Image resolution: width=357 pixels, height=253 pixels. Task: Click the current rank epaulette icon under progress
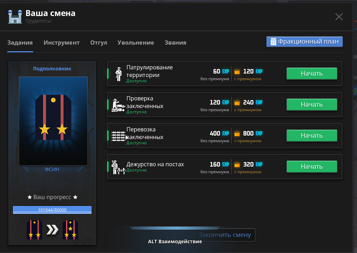[34, 230]
